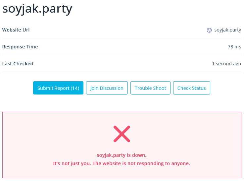Click the Website Url row

coord(122,30)
